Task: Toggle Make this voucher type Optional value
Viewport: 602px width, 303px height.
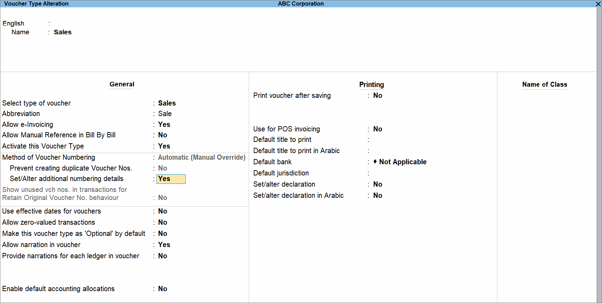Action: point(163,233)
